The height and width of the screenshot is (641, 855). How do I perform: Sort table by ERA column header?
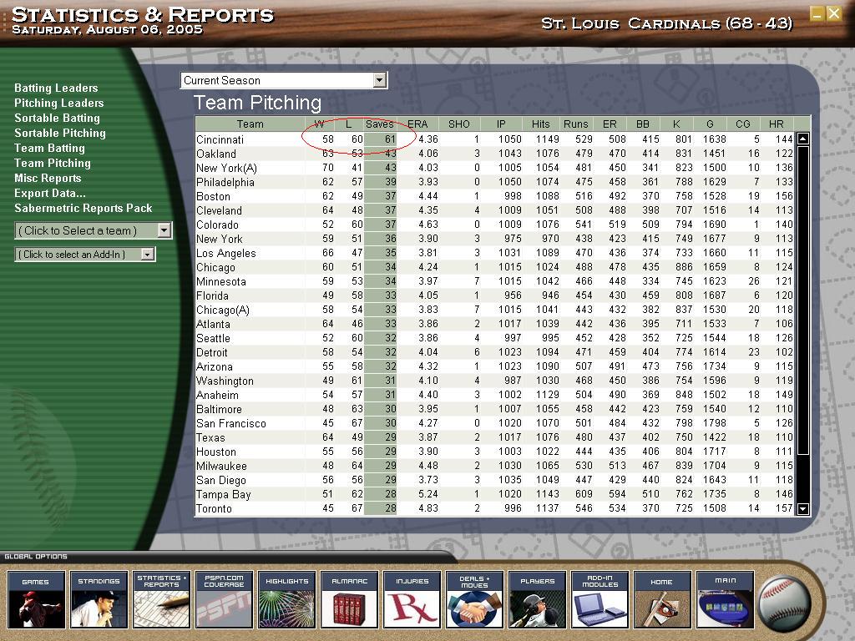pyautogui.click(x=417, y=124)
